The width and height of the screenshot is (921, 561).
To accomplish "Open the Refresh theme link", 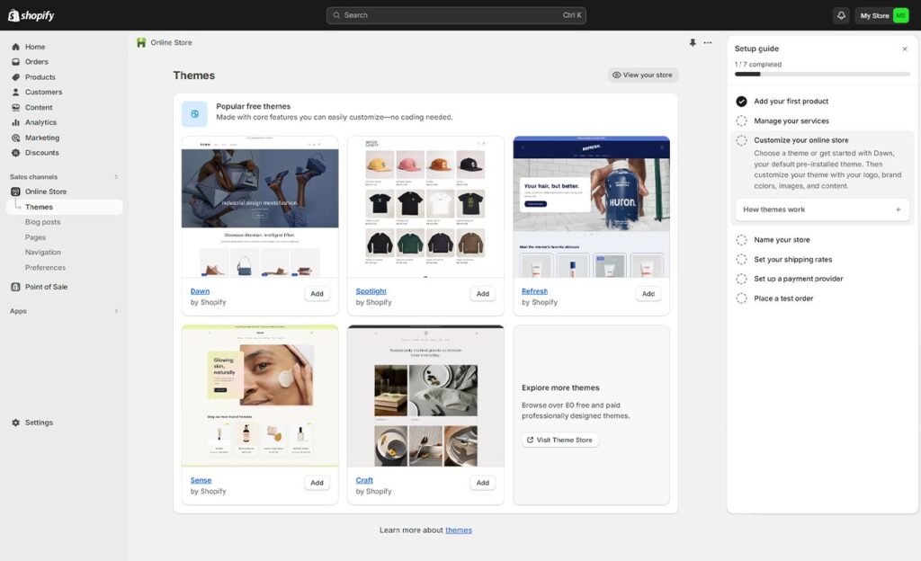I will tap(534, 291).
